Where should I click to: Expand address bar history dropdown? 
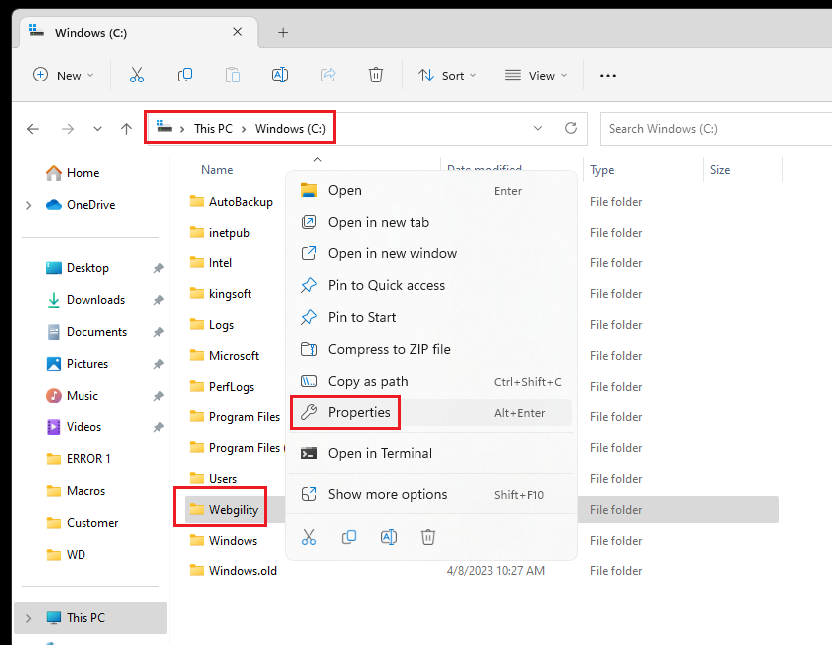[538, 128]
